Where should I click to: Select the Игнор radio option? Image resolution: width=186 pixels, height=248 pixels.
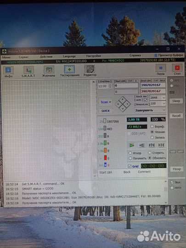(130, 153)
